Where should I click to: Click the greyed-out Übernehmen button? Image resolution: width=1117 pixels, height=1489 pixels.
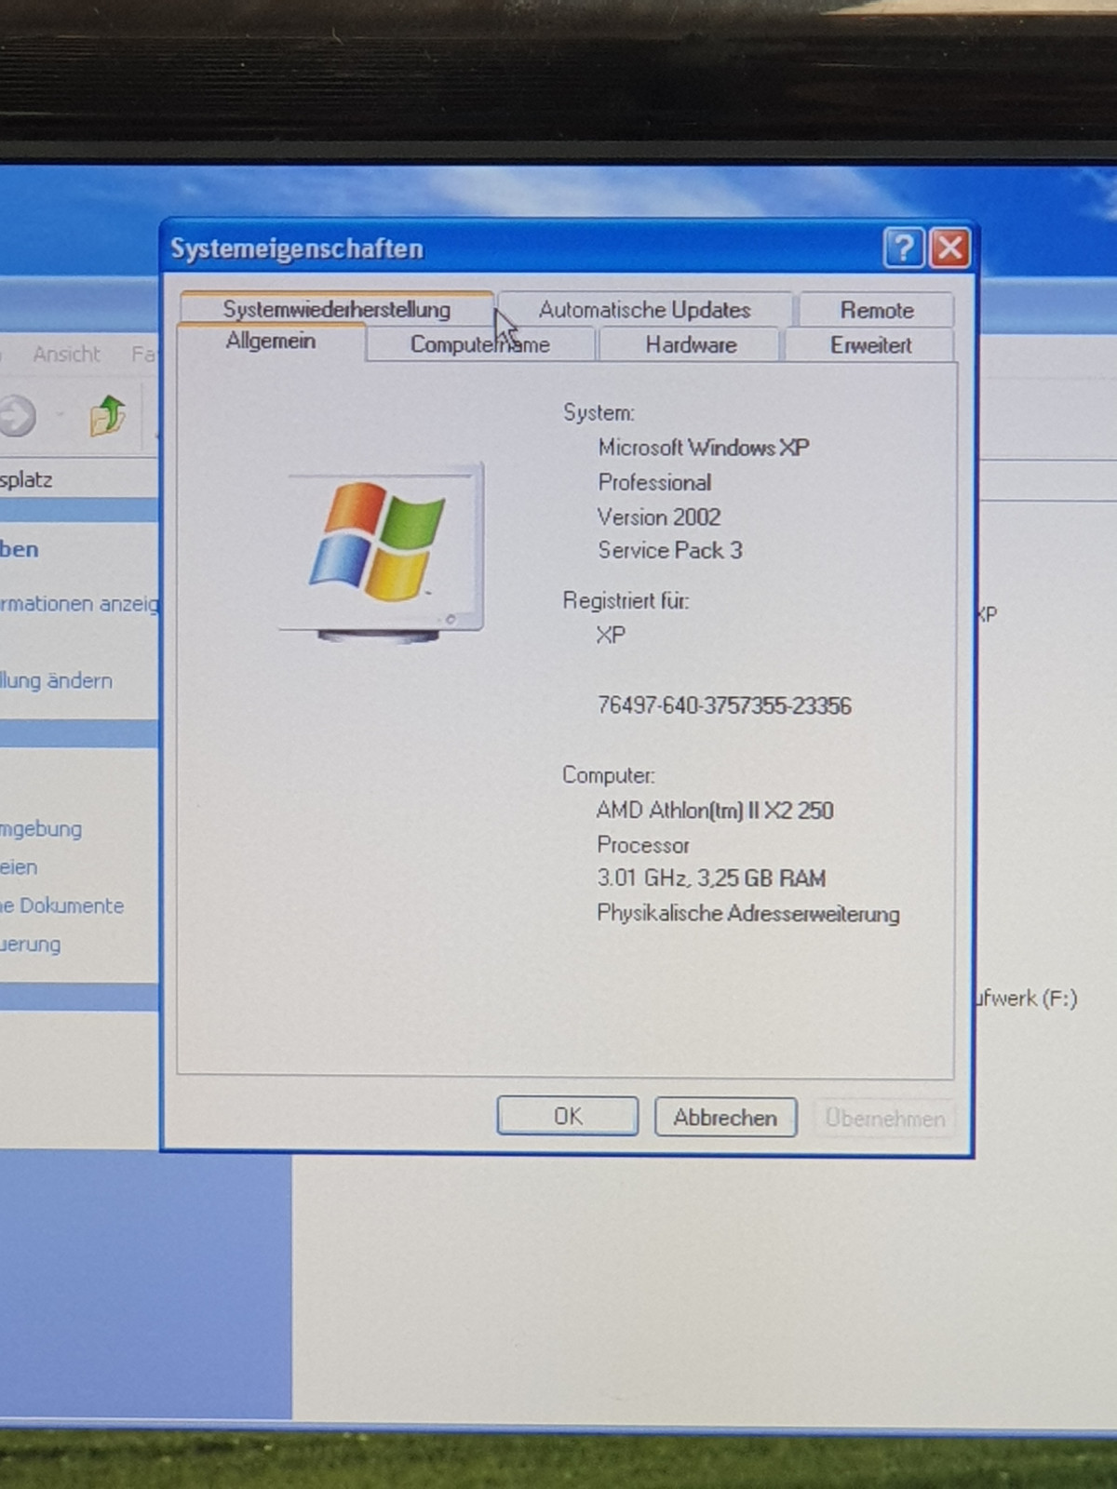(x=884, y=1118)
